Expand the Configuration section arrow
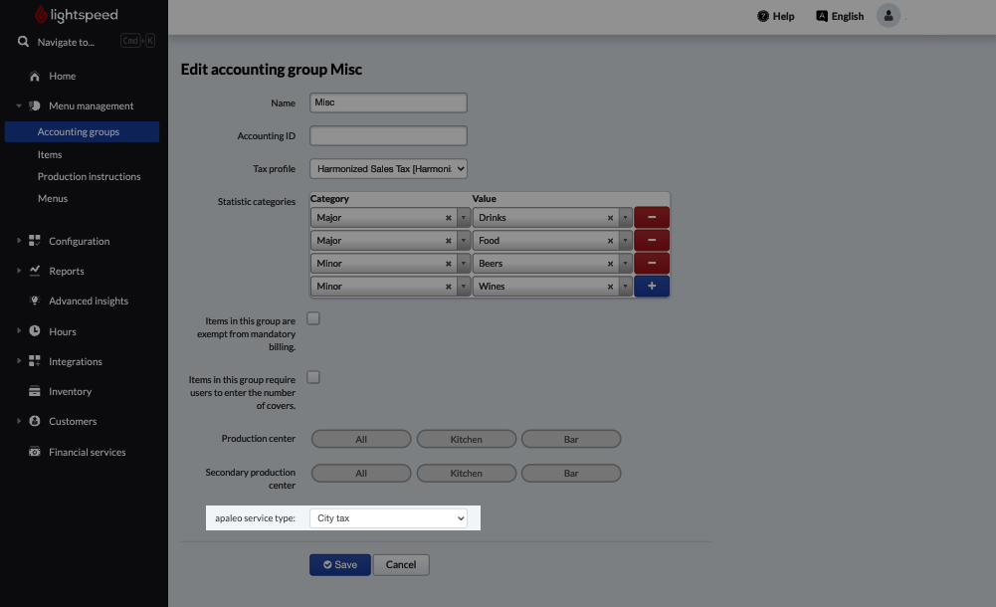This screenshot has height=607, width=996. click(19, 241)
